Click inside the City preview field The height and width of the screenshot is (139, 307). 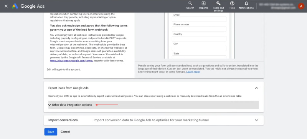coord(199,48)
